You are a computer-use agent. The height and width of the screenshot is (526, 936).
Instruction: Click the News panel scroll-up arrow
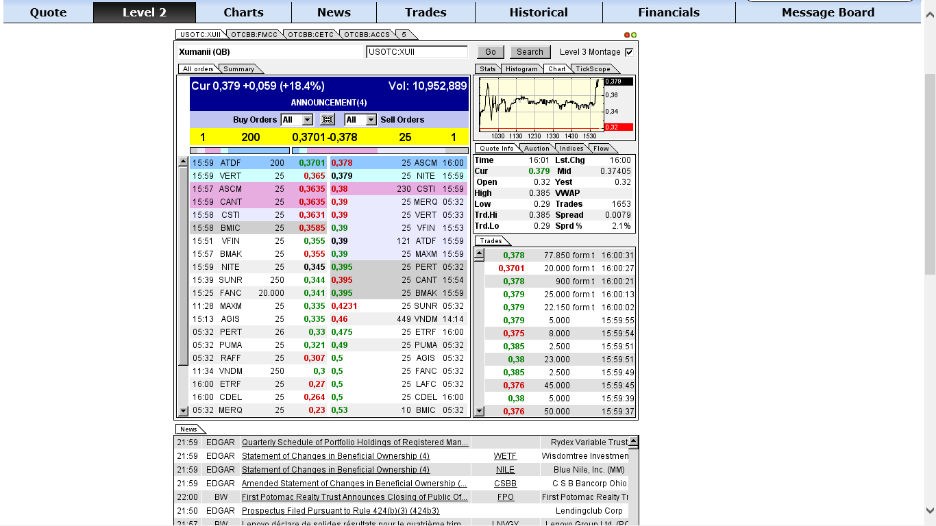633,442
